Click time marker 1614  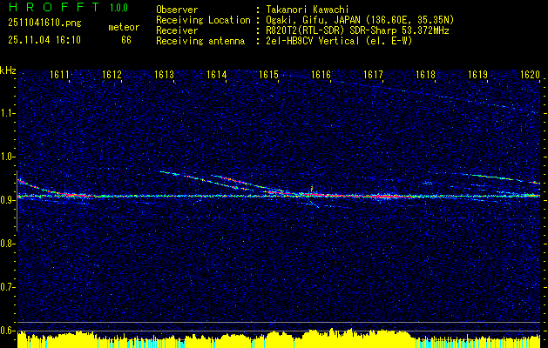[x=216, y=74]
